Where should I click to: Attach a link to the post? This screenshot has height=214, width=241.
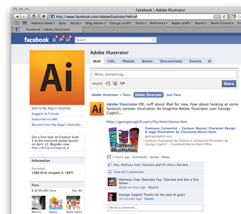click(108, 84)
